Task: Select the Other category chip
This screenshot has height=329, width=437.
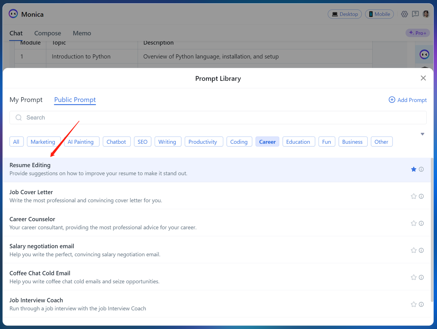Action: [381, 142]
